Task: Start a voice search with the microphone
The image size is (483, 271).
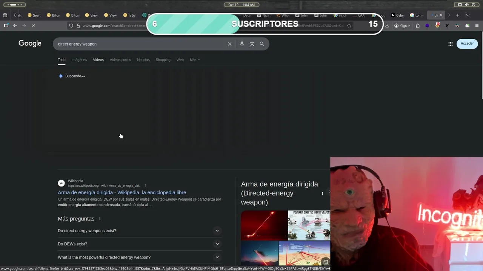Action: 242,44
